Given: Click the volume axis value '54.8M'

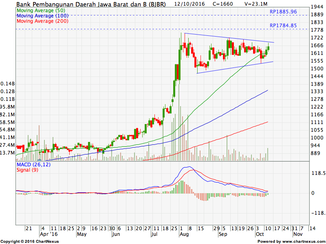Looking at the screenshot, I should point(7,130).
